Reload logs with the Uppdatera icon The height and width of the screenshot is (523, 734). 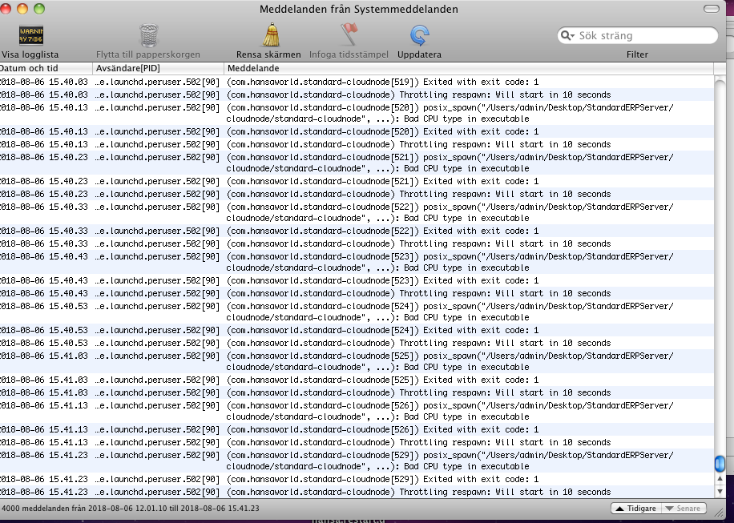tap(419, 35)
